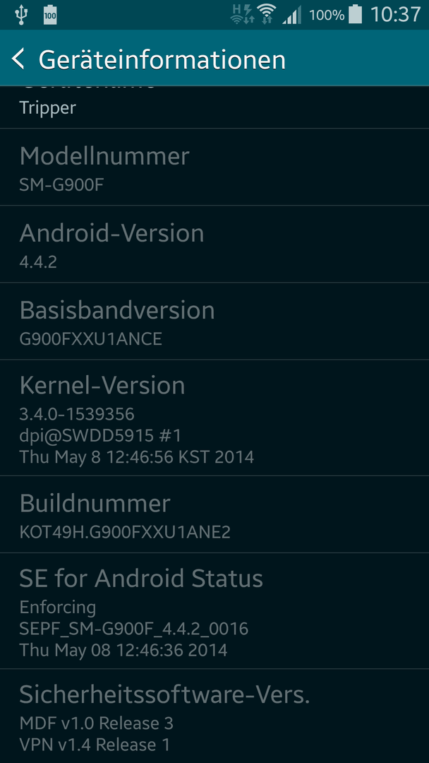Tap the Wi-Fi signal icon
Viewport: 429px width, 763px height.
tap(266, 14)
